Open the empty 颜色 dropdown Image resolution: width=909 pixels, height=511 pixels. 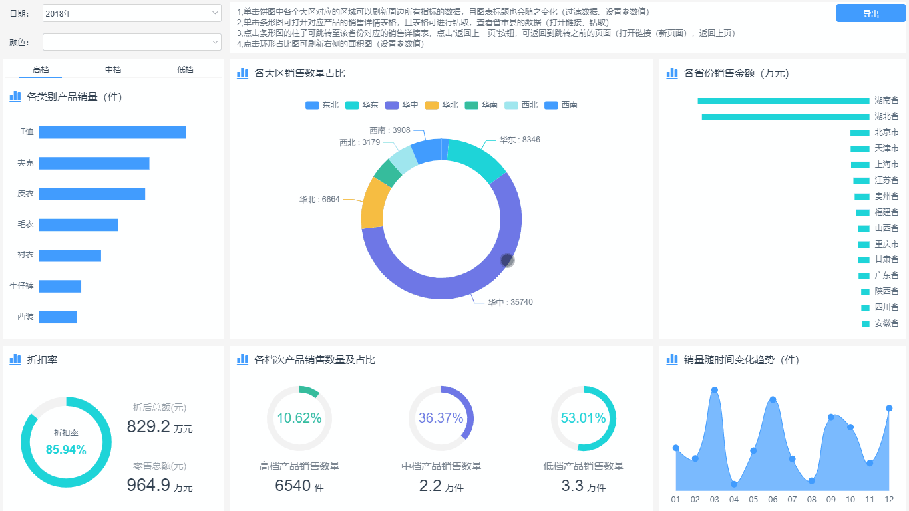pyautogui.click(x=131, y=42)
